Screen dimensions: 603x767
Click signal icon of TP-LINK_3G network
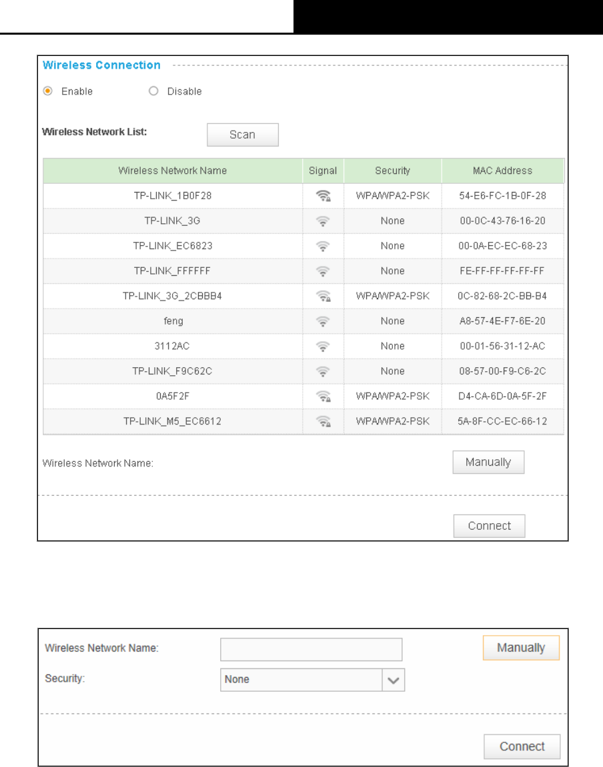323,221
